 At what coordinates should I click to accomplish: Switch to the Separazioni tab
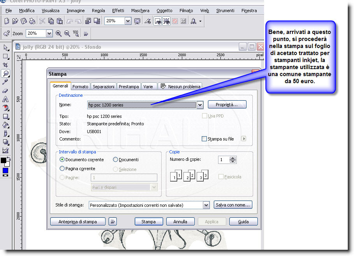[x=104, y=87]
